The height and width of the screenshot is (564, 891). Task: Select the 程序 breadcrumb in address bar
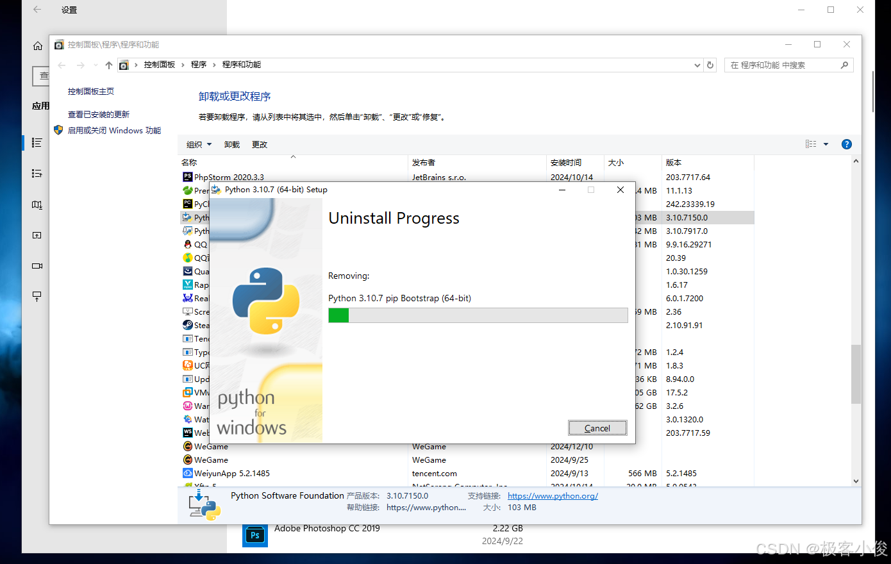pos(199,65)
